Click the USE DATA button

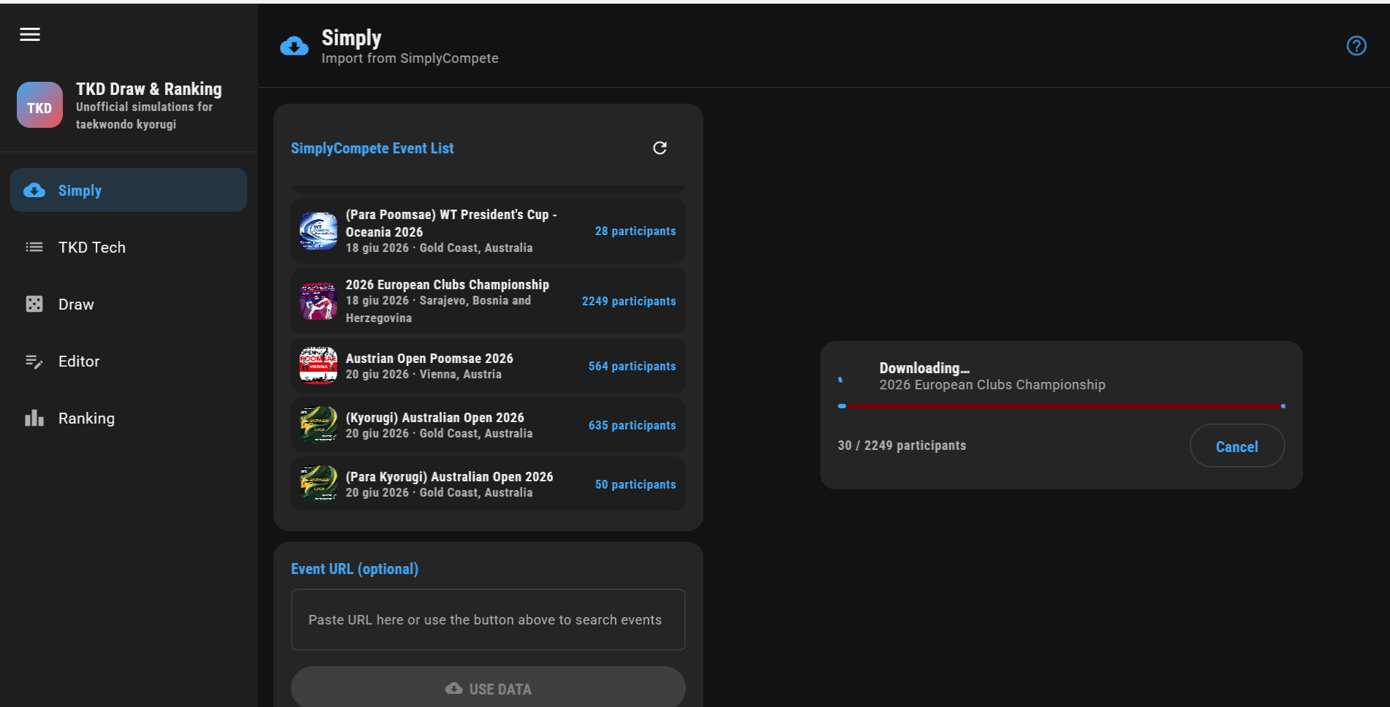tap(488, 688)
